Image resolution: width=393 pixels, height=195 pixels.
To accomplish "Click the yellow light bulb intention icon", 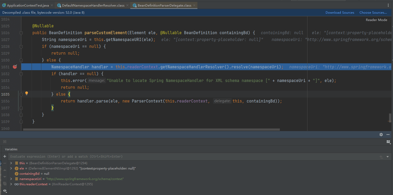I will (26, 93).
